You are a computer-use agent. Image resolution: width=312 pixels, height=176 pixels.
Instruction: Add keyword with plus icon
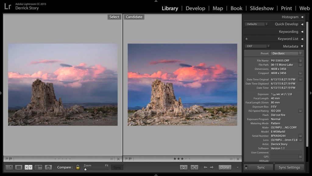point(246,39)
